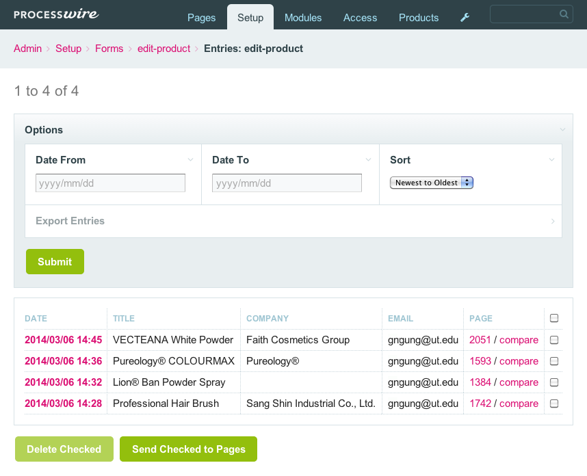Open entry dated 2014/03/06 14:28
The image size is (587, 476).
tap(63, 404)
